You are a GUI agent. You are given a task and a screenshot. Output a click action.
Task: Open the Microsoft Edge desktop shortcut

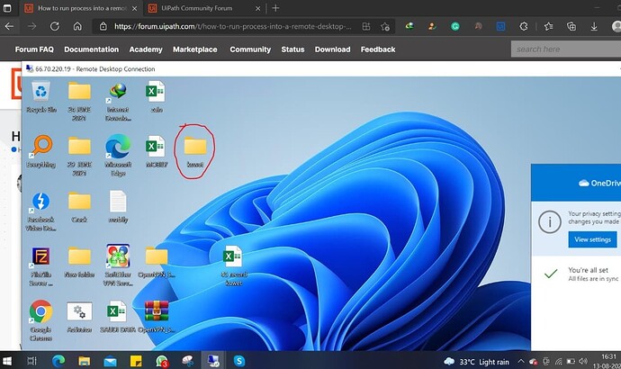point(118,155)
